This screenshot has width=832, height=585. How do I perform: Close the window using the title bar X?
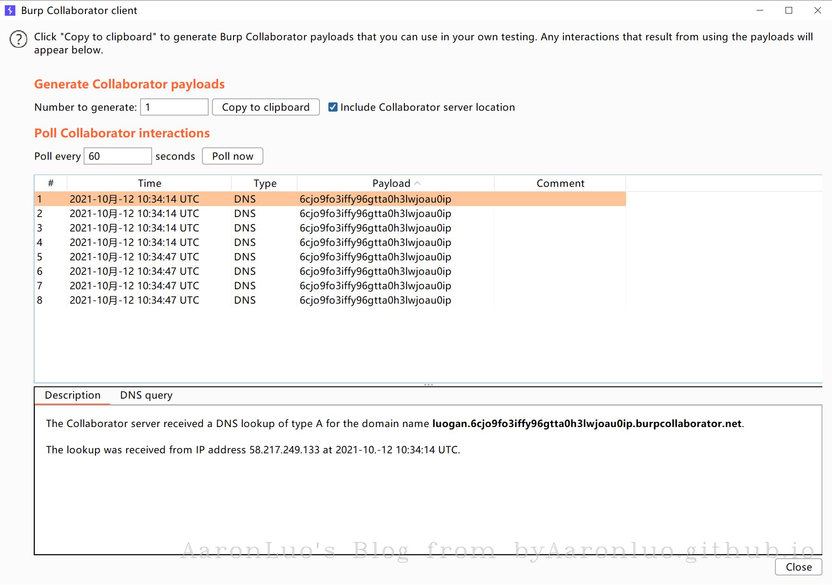(818, 11)
